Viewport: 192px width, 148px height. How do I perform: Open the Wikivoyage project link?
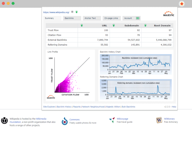tap(123, 119)
